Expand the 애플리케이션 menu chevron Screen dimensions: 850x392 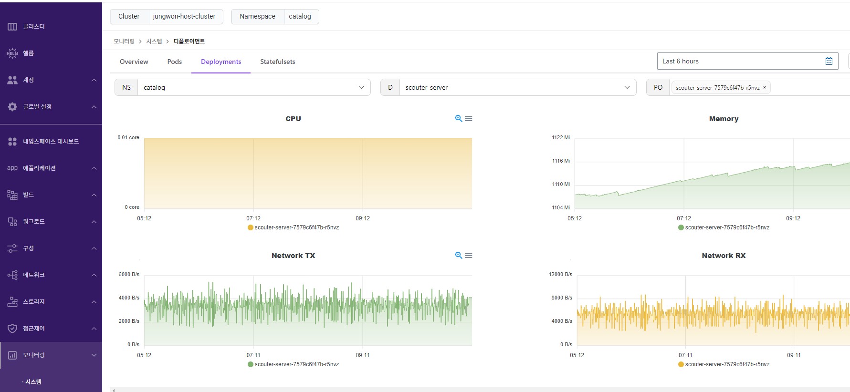click(94, 168)
